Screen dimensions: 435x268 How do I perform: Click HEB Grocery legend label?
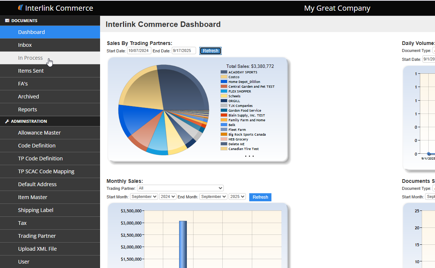(x=238, y=139)
